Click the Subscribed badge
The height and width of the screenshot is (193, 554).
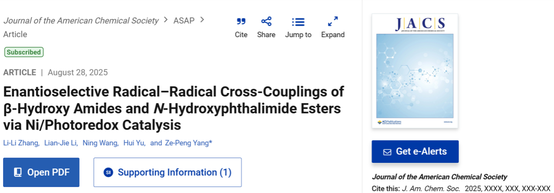pos(24,52)
